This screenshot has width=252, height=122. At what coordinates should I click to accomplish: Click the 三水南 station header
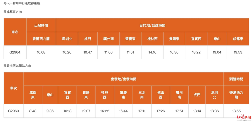(142, 95)
